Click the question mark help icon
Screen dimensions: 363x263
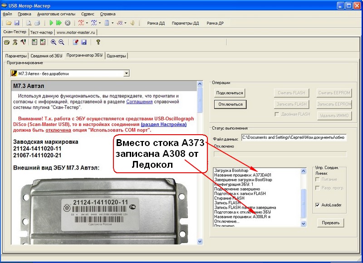point(98,42)
